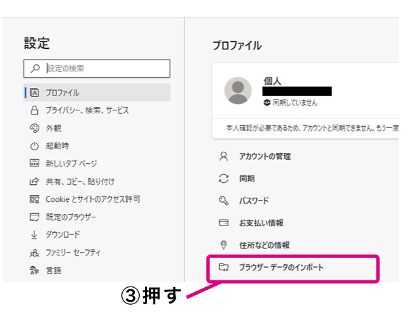This screenshot has height=319, width=411.
Task: Open パスワード settings
Action: 254,200
